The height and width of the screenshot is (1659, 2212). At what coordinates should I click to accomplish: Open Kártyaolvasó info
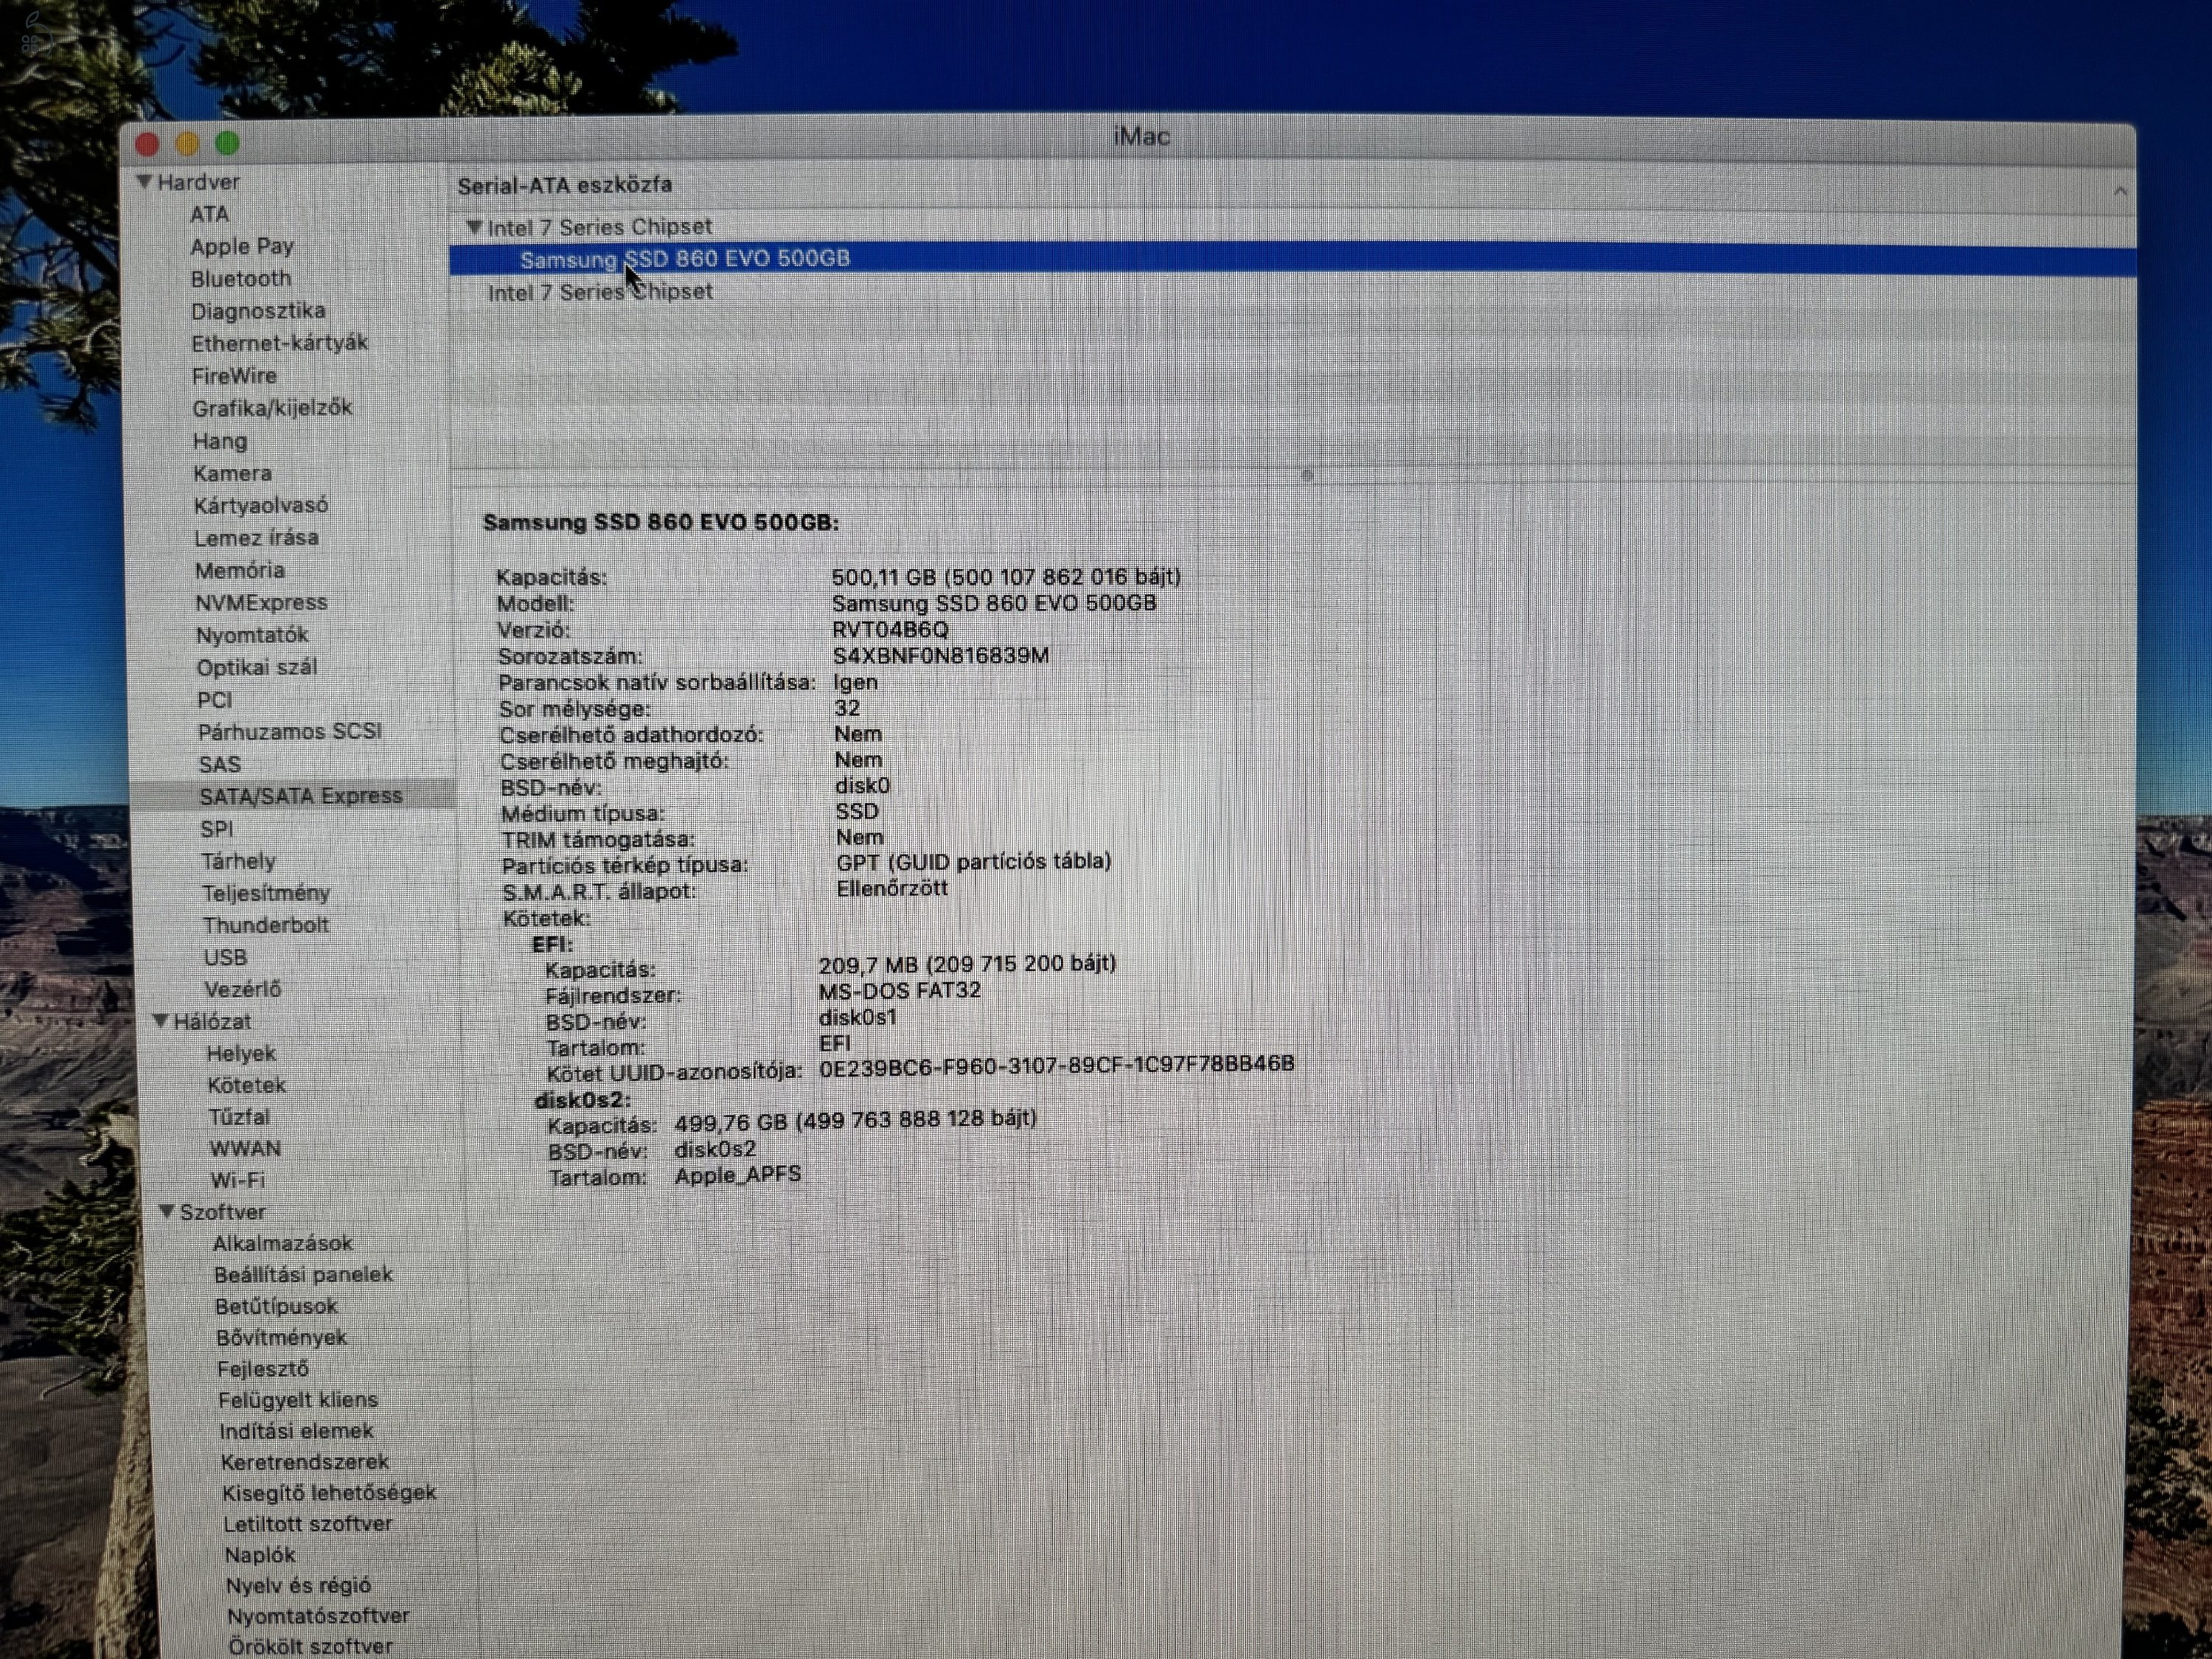point(261,505)
